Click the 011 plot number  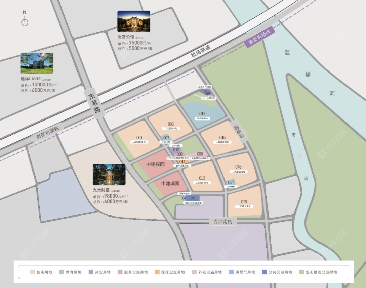click(x=182, y=161)
